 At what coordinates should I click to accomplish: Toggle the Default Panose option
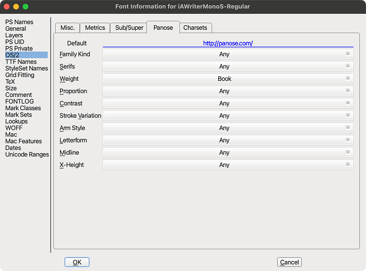tap(77, 43)
